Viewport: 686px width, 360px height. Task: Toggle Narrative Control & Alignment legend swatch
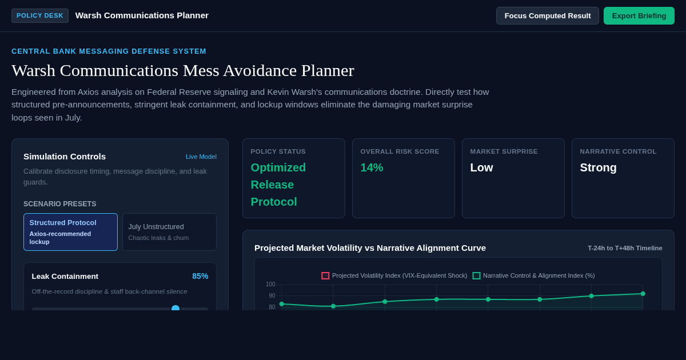(476, 275)
